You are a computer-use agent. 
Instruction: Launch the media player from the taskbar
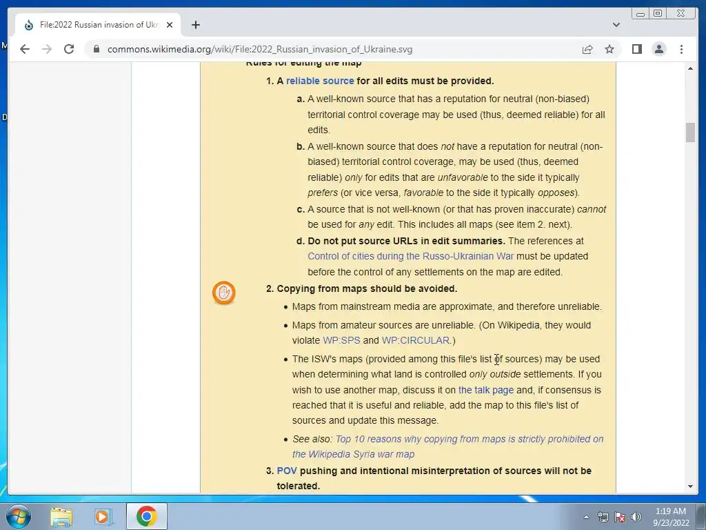click(x=102, y=517)
